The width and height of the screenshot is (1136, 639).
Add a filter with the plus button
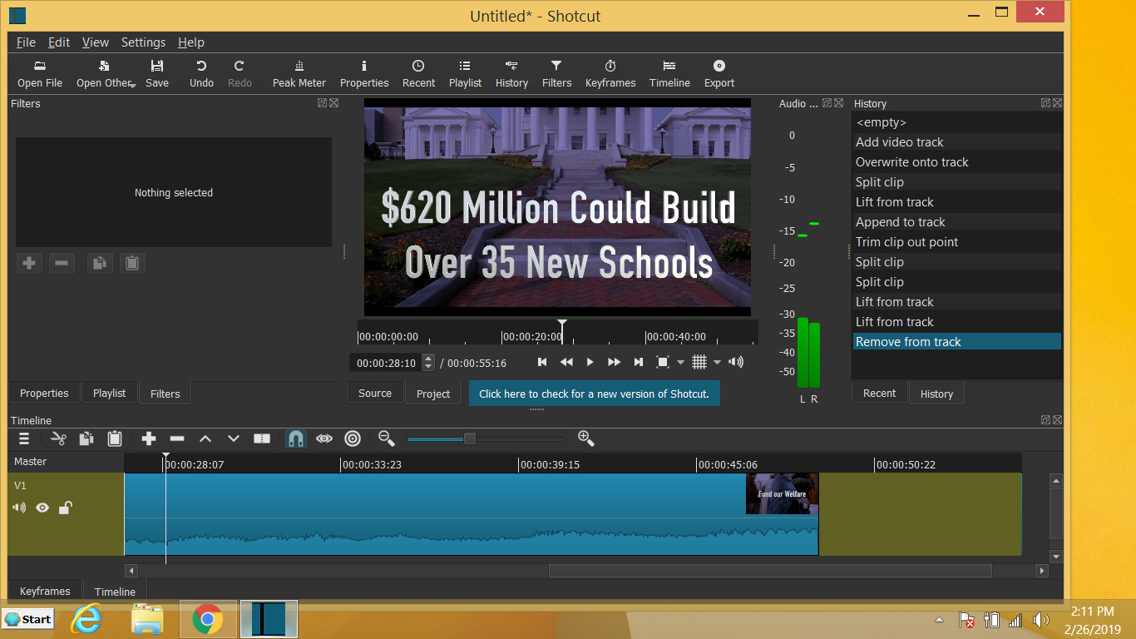[x=29, y=263]
